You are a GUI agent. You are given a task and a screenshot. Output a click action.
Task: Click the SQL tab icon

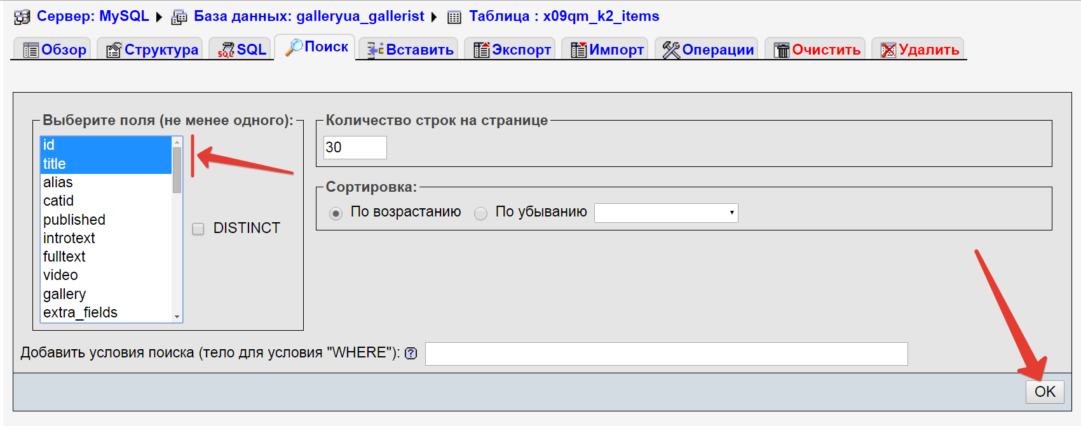(x=226, y=50)
